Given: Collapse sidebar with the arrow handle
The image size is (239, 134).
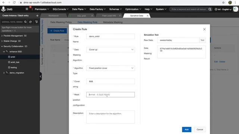Looking at the screenshot, I should [x=41, y=76].
